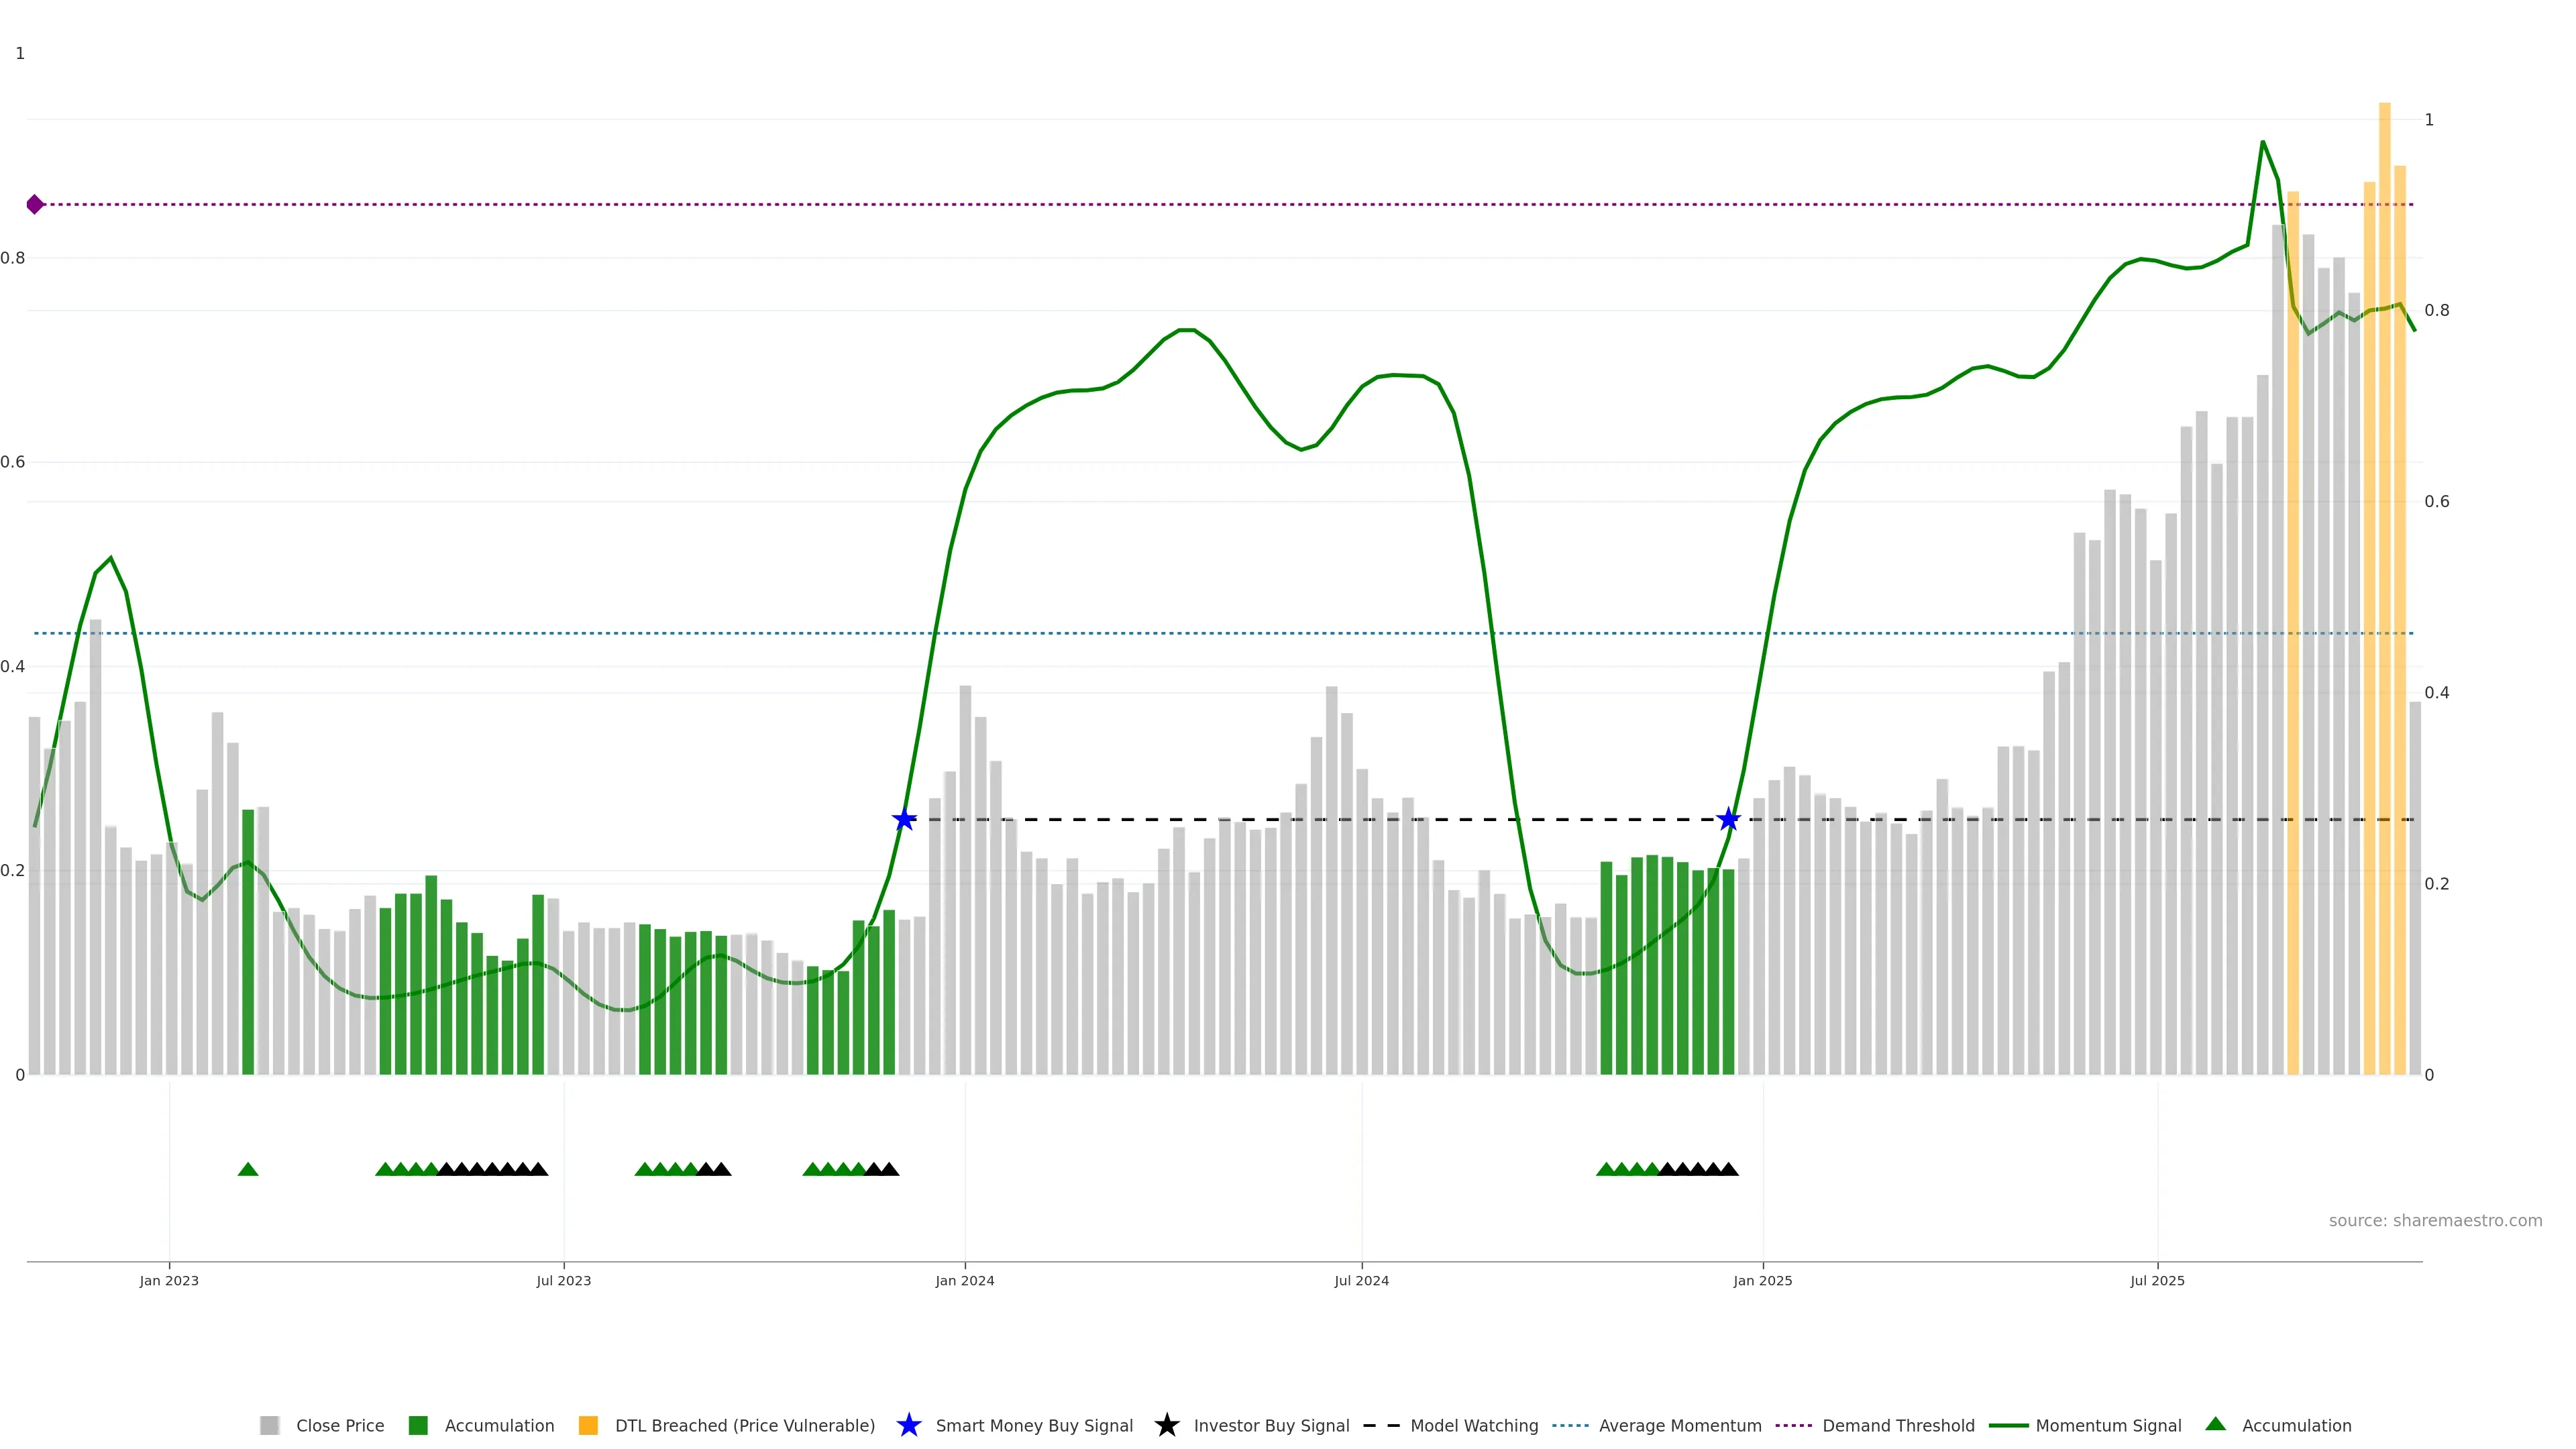This screenshot has width=2576, height=1449.
Task: Click the purple Demand Threshold diamond marker
Action: (x=35, y=205)
